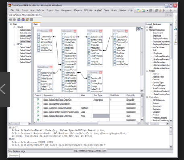Click the Messages tab at bottom
This screenshot has height=160, width=184.
tap(14, 156)
